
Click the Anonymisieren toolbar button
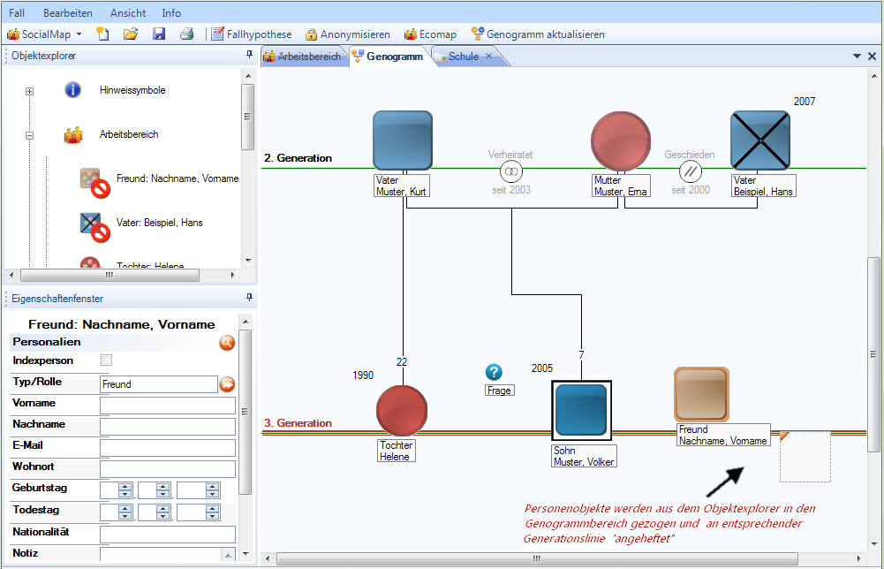347,34
